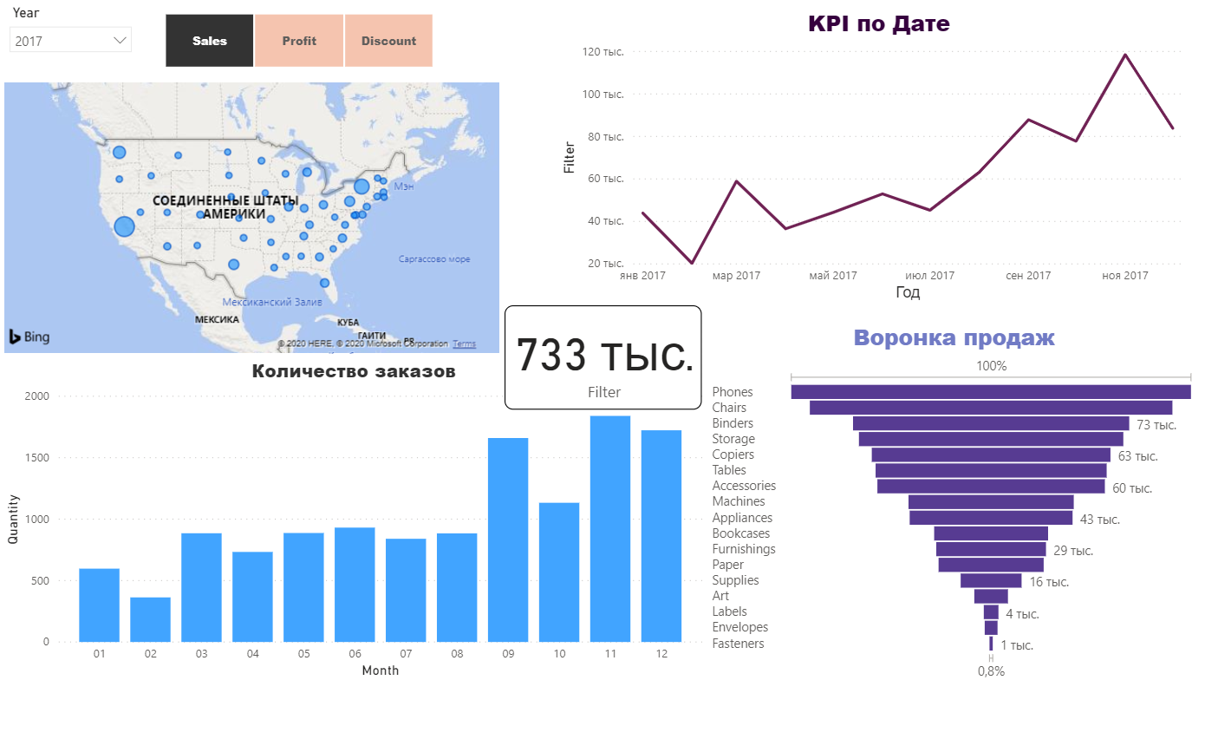Select the Sales KPI button
The width and height of the screenshot is (1205, 739).
click(x=210, y=41)
